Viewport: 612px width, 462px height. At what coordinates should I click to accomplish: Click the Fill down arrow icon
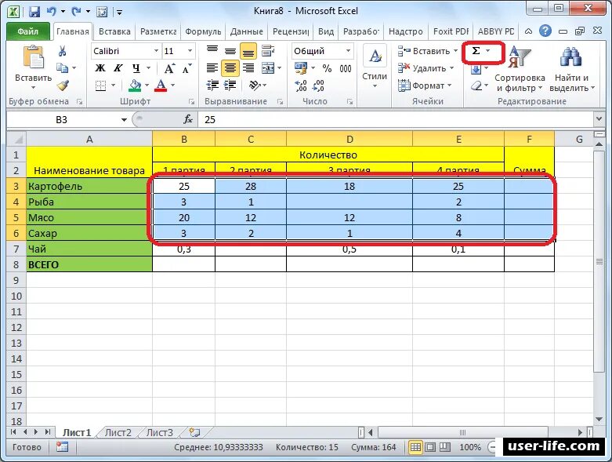476,69
